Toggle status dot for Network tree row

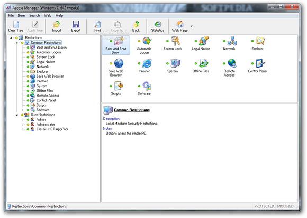tap(28, 67)
